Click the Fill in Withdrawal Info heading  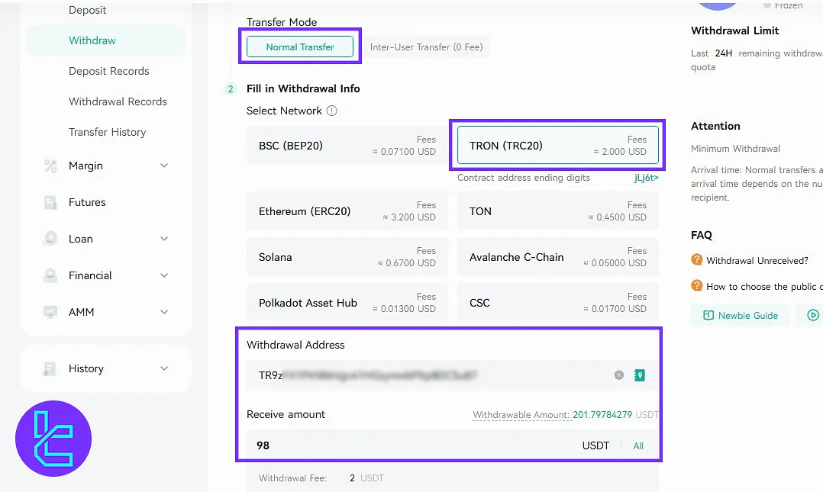[x=303, y=88]
